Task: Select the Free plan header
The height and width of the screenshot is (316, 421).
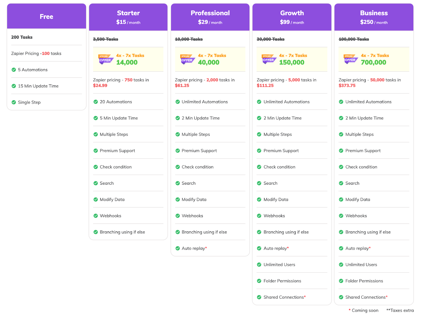Action: 46,17
